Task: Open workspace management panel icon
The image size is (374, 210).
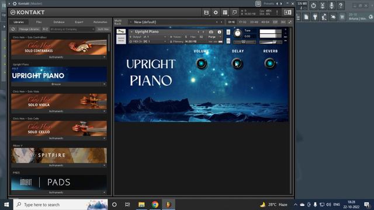Action: coord(225,12)
